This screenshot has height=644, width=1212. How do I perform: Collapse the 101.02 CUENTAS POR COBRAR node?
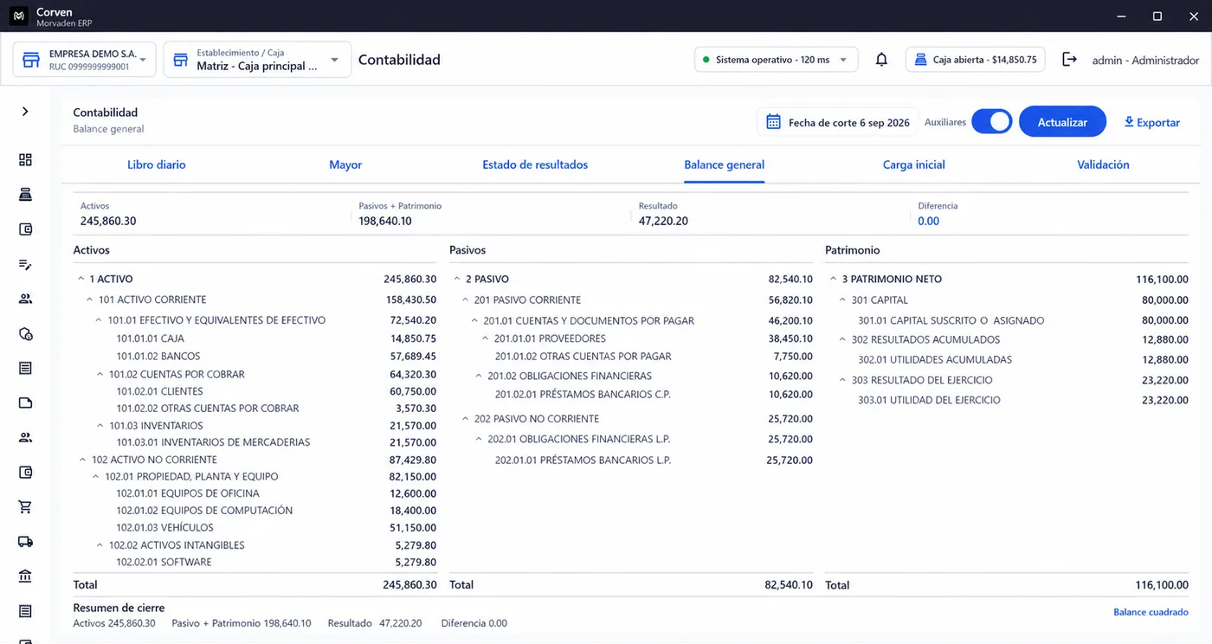pos(99,375)
